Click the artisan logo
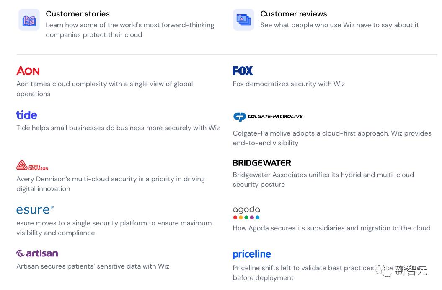The image size is (442, 290). coord(37,253)
